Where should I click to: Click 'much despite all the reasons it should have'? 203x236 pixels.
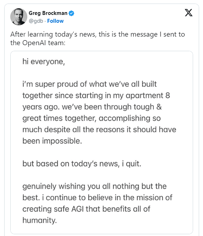(x=99, y=130)
